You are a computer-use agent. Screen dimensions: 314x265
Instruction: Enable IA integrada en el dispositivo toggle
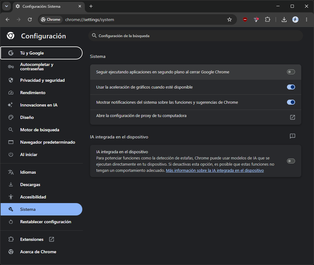tap(291, 161)
